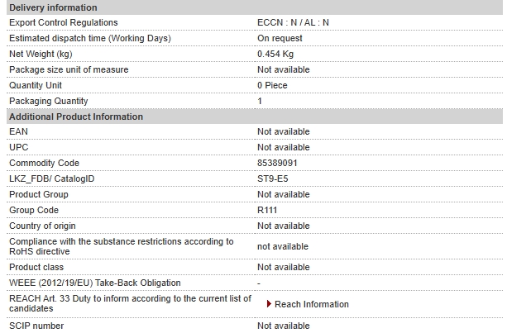Click the EAN label
507x333 pixels.
tap(18, 131)
